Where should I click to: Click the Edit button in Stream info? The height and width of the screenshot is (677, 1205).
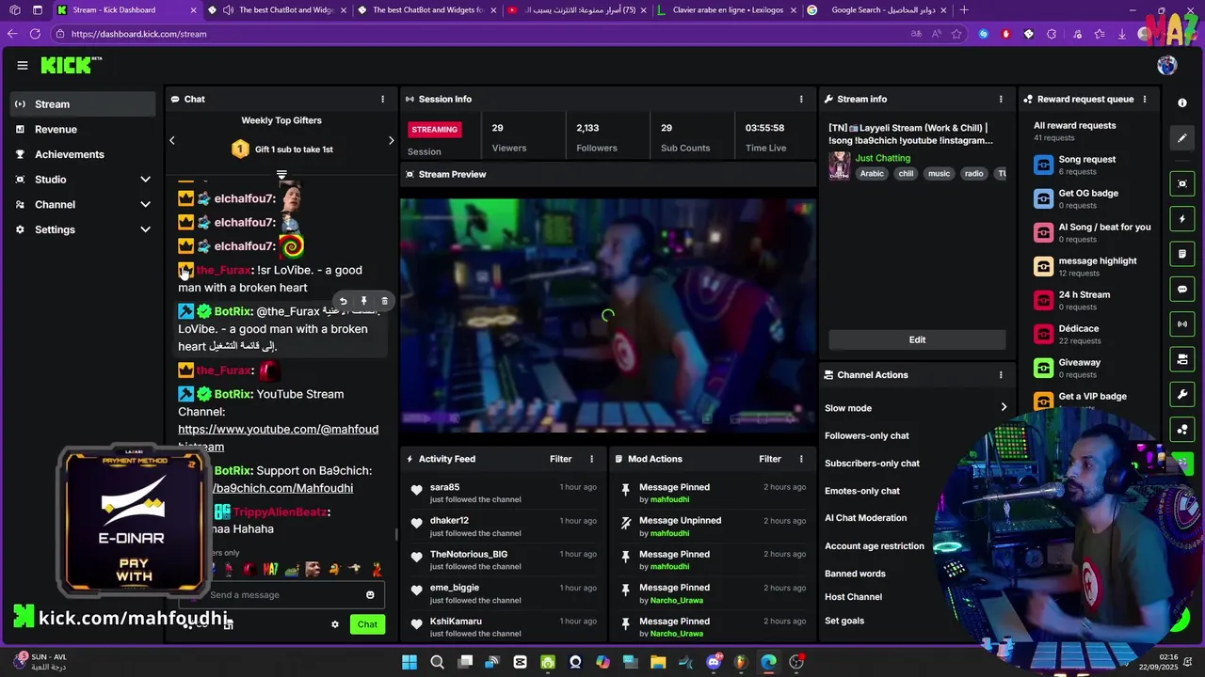(917, 339)
